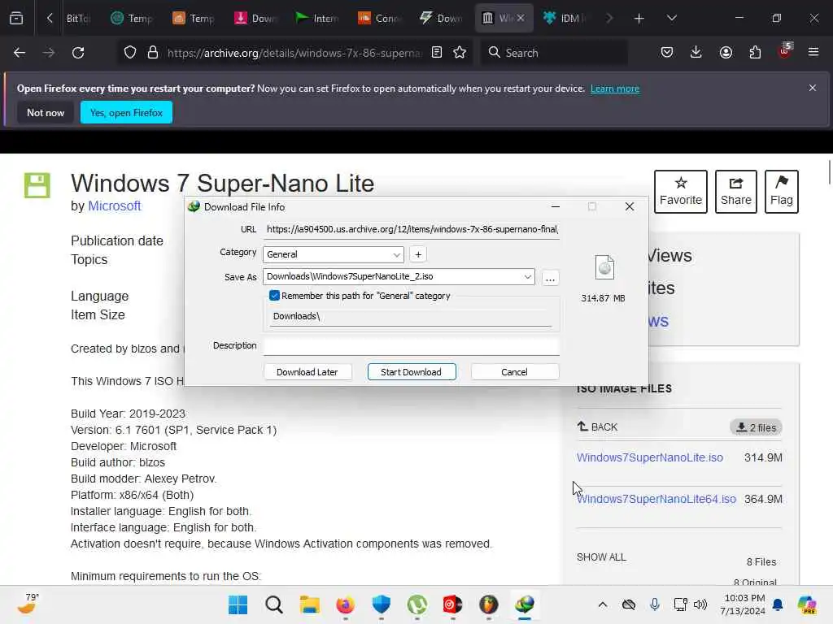Bookmark this page with the star icon
The image size is (833, 624).
tap(460, 53)
